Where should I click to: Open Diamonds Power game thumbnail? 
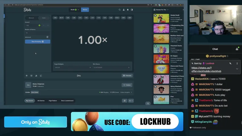161,69
